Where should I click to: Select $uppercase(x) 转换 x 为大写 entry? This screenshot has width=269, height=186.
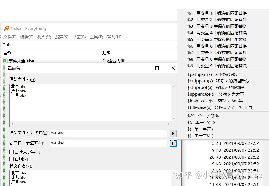point(216,94)
